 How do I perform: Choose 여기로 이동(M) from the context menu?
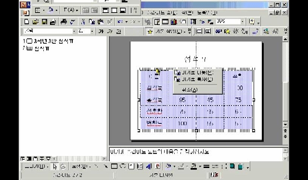198,72
